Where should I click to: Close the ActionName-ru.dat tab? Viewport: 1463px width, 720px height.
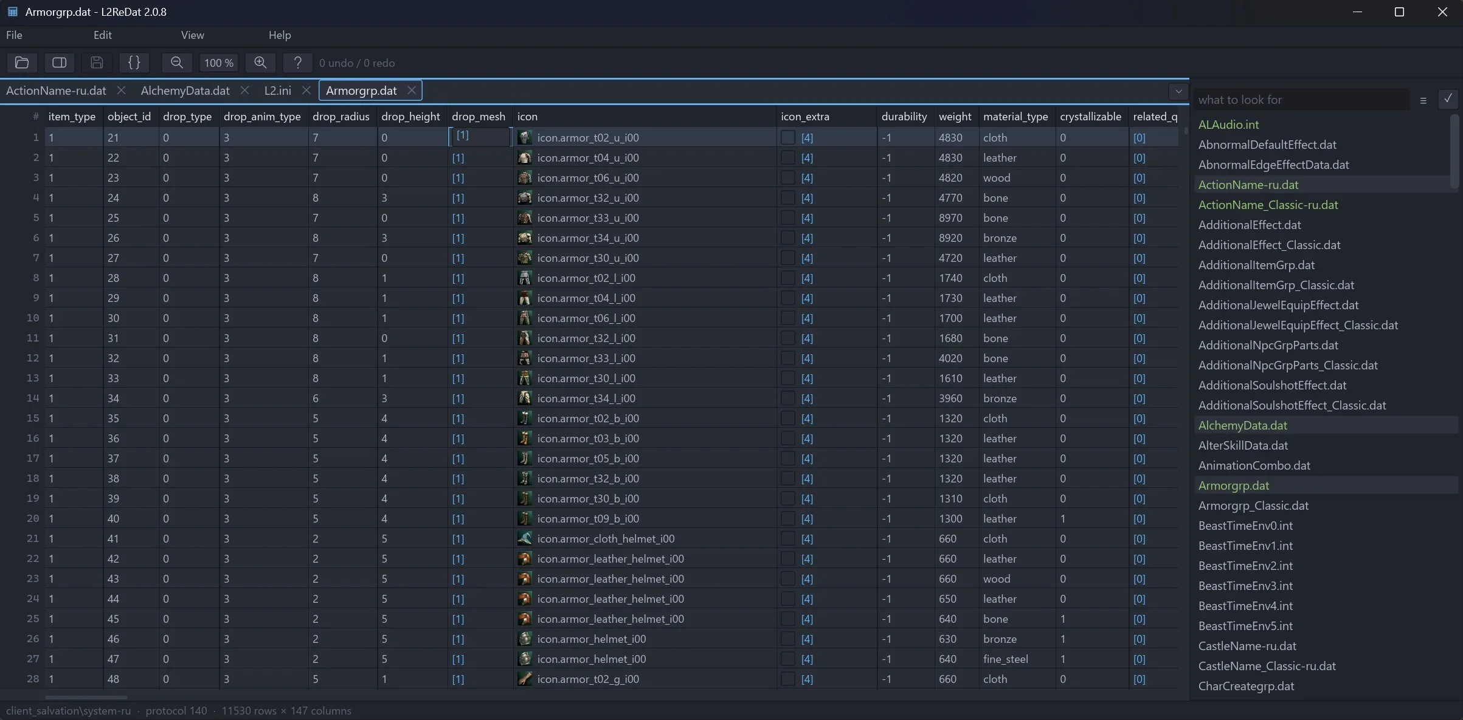pos(121,91)
